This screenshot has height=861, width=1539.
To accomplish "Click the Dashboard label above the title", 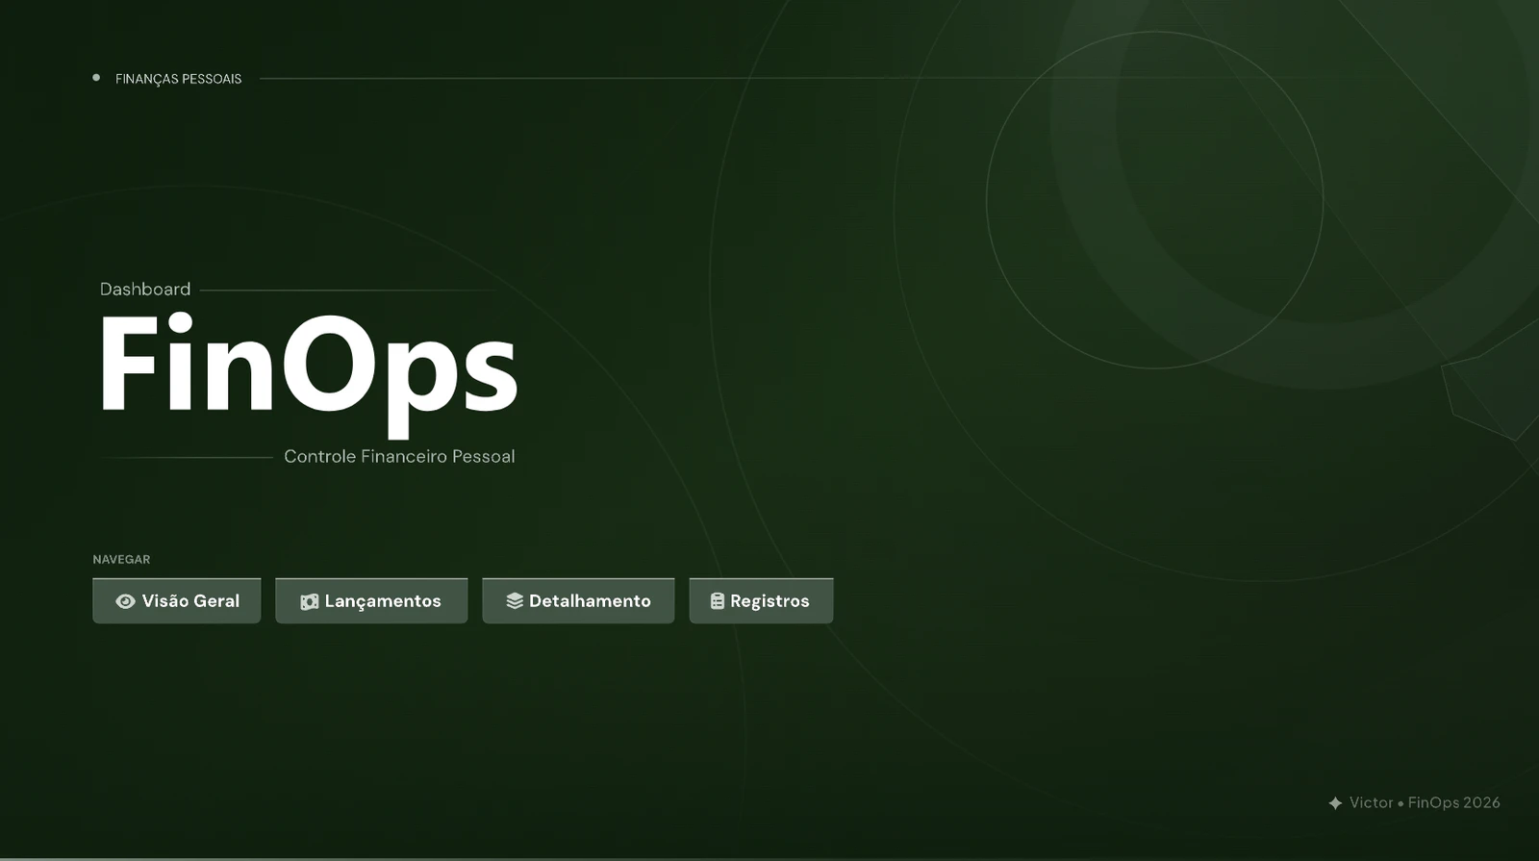I will pyautogui.click(x=145, y=289).
